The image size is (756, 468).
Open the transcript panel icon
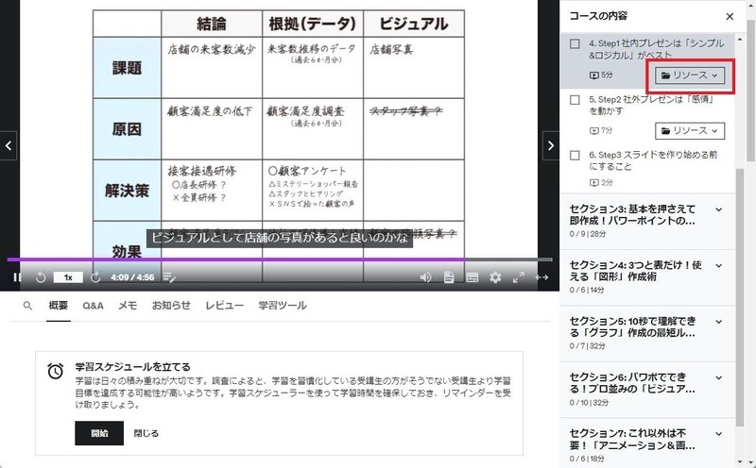tap(449, 277)
